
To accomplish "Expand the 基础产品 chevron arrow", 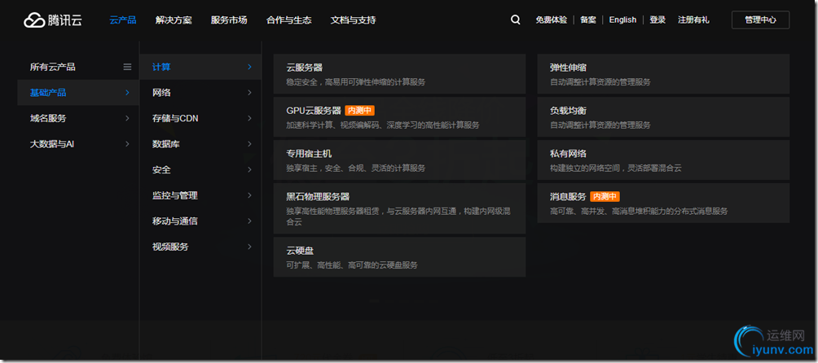I will pos(127,93).
